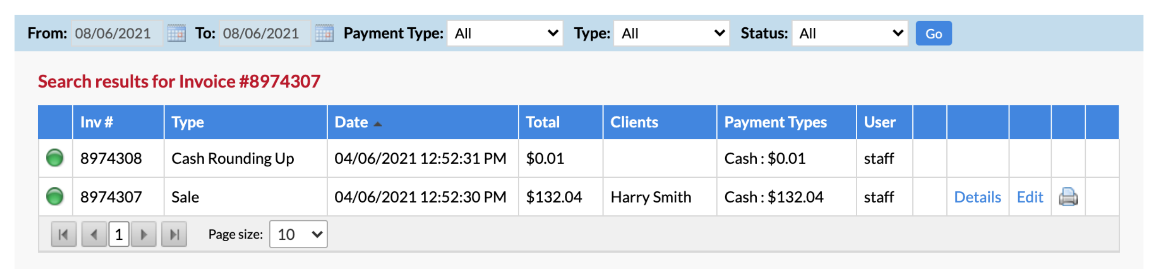Open the To date calendar picker

[x=324, y=33]
